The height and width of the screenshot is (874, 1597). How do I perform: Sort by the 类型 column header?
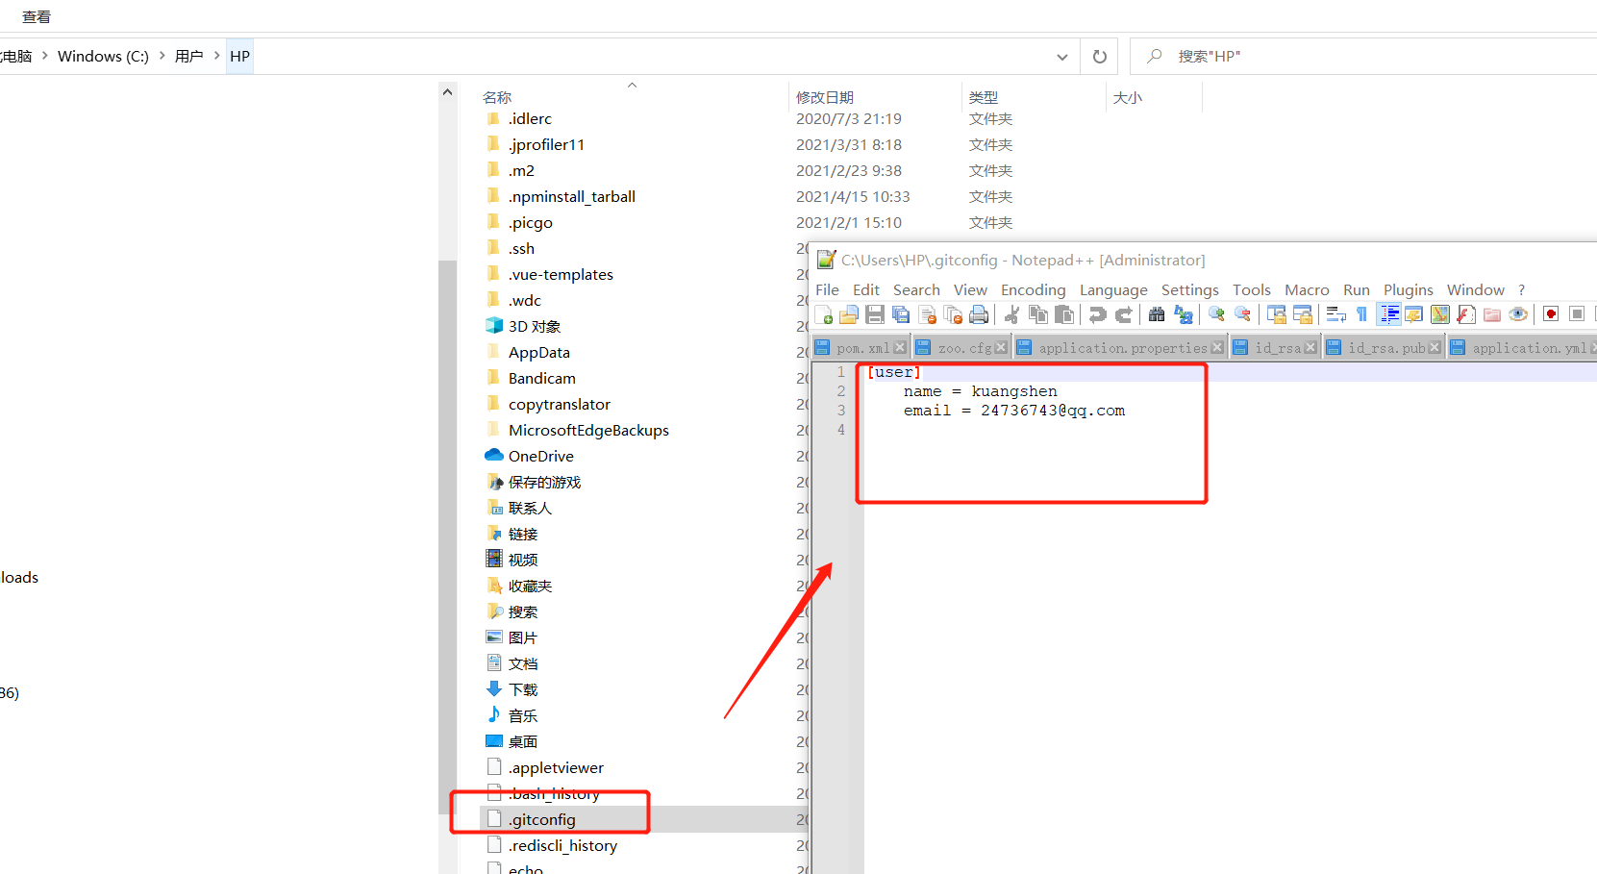click(x=984, y=97)
